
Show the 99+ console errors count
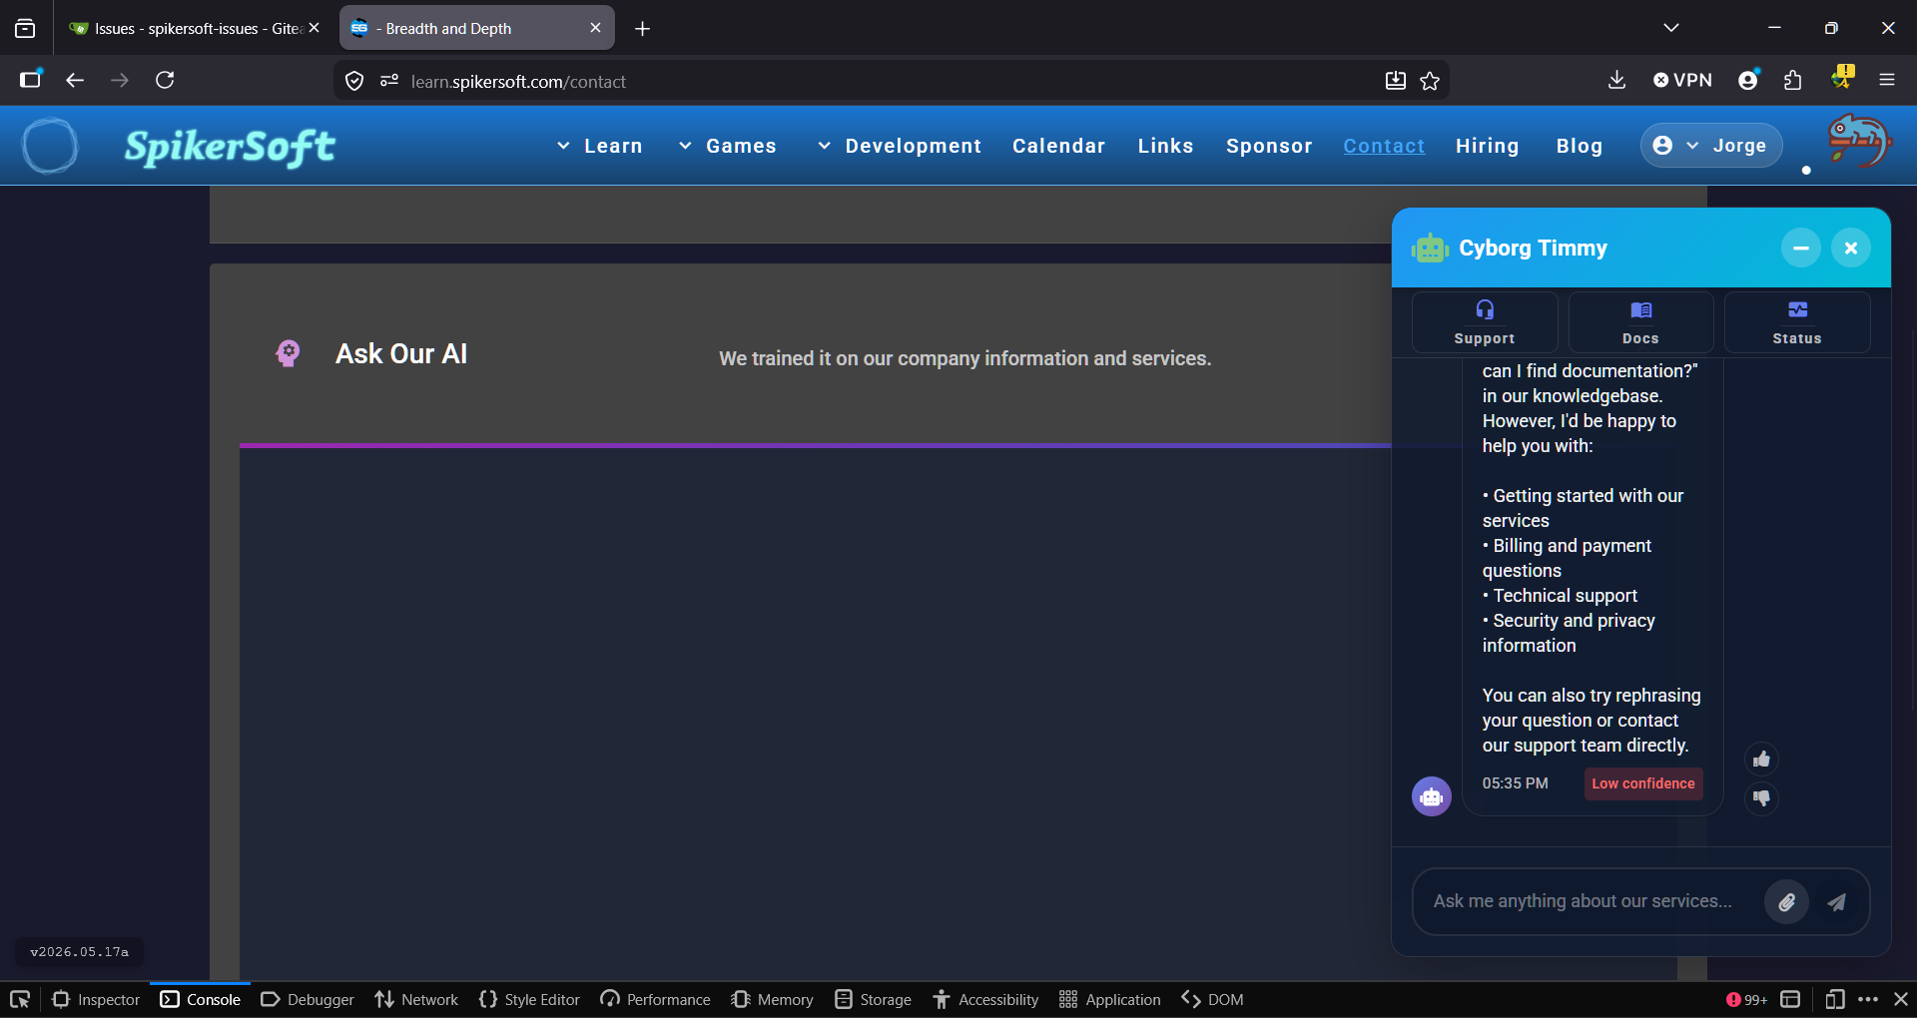[x=1746, y=1000]
